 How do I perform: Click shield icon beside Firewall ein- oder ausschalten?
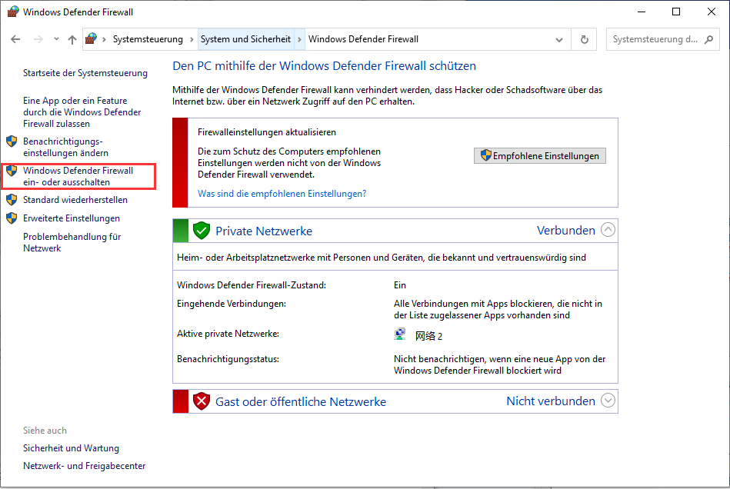(12, 171)
